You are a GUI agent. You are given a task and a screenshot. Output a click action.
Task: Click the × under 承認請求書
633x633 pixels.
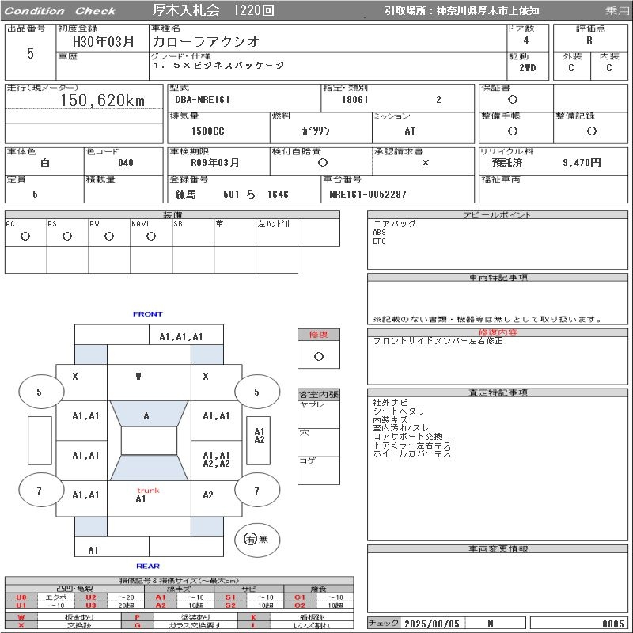[x=426, y=163]
